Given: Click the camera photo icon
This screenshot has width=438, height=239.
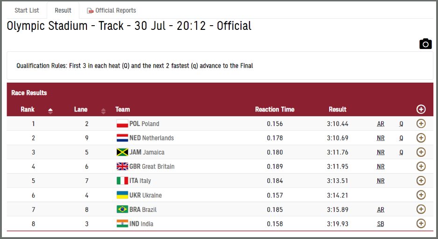Looking at the screenshot, I should coord(425,44).
